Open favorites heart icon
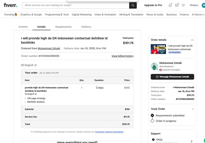 (183, 5)
